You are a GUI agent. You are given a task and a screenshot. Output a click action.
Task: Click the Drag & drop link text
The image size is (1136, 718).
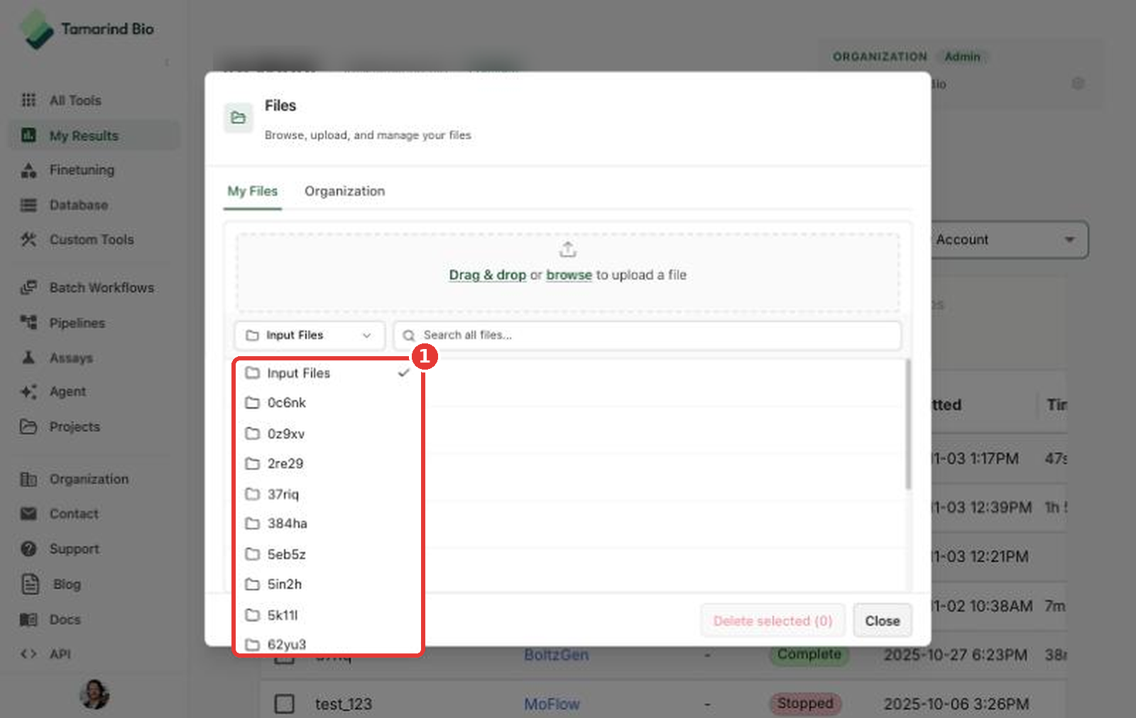487,275
